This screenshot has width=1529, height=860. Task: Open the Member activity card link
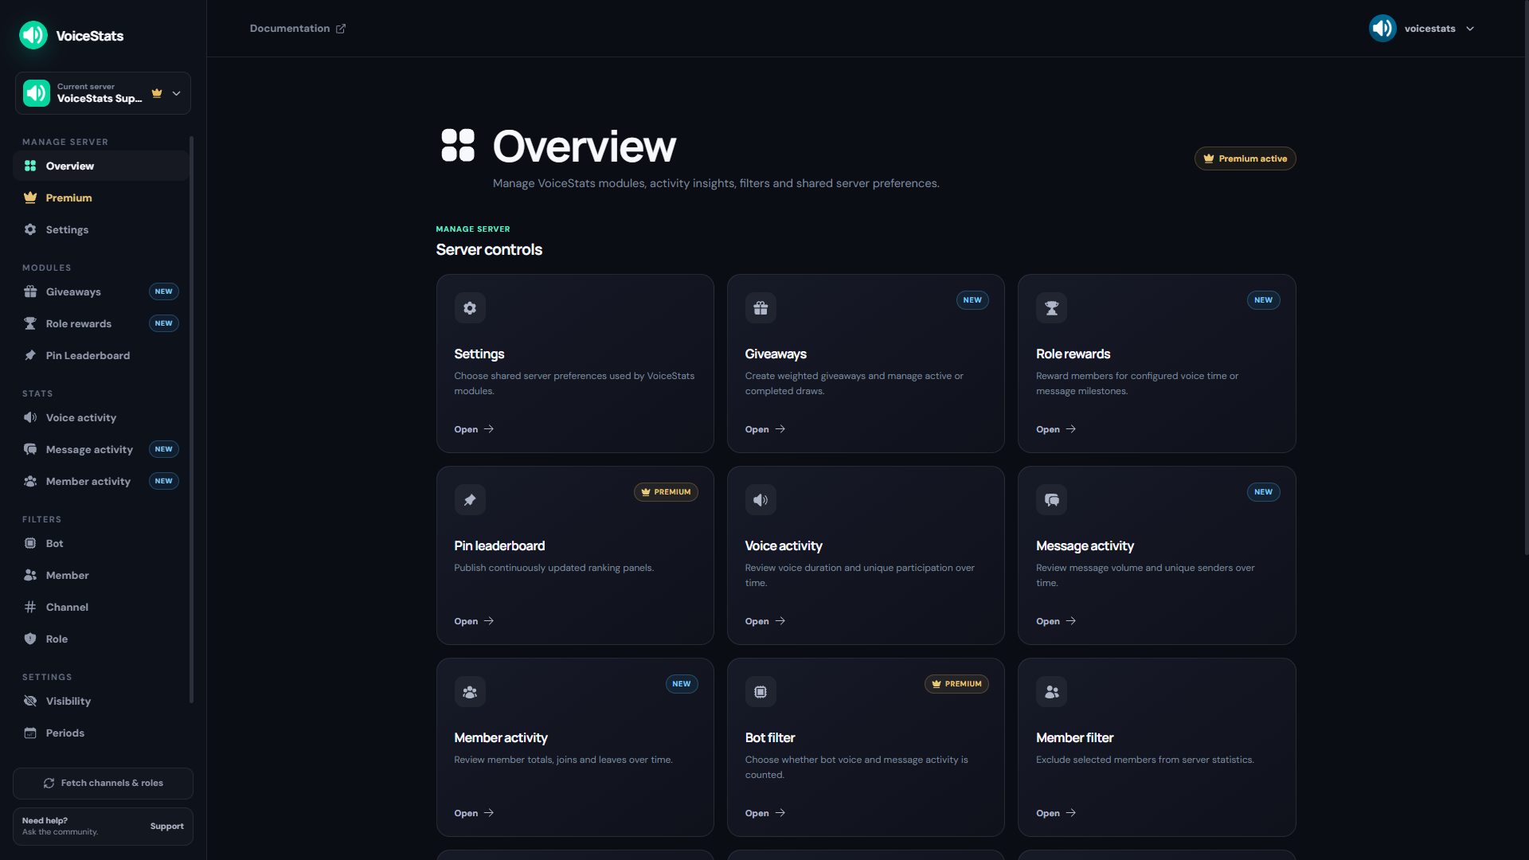(474, 813)
